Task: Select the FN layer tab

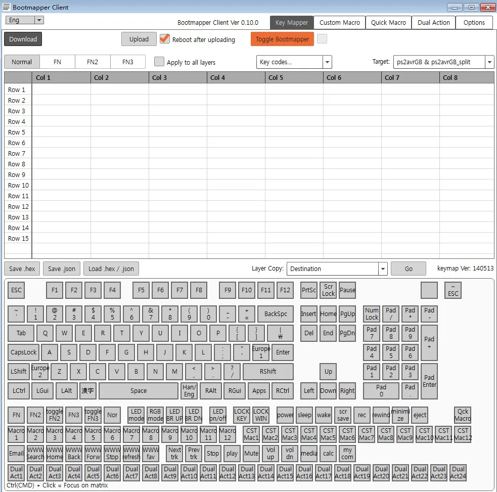Action: pos(57,62)
